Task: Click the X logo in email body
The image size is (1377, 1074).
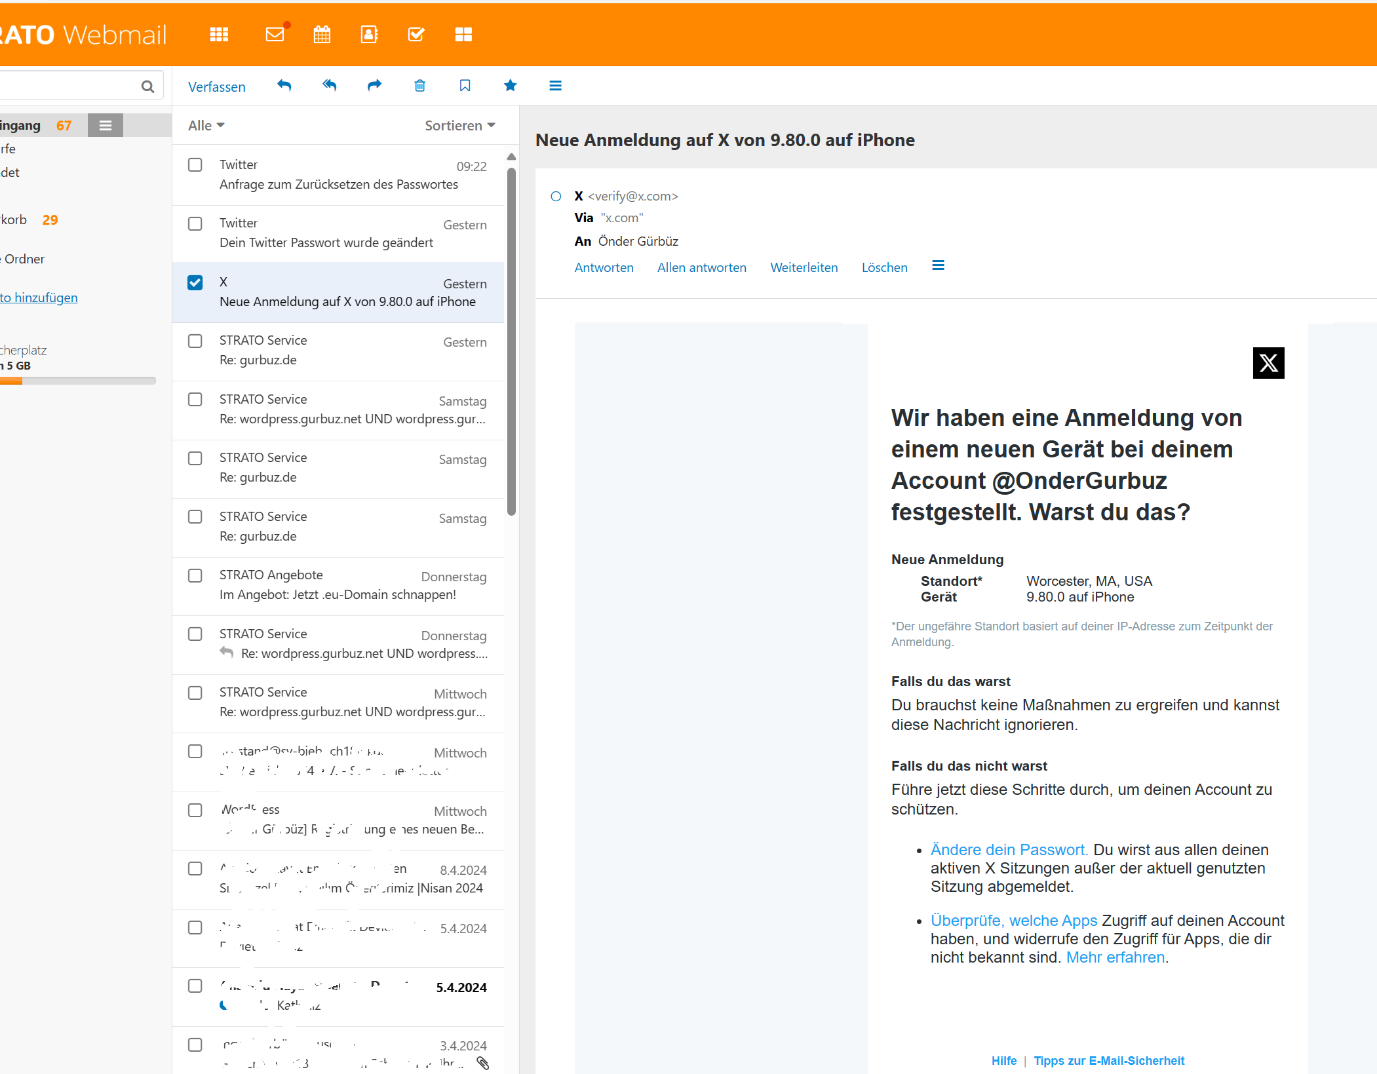Action: (1269, 363)
